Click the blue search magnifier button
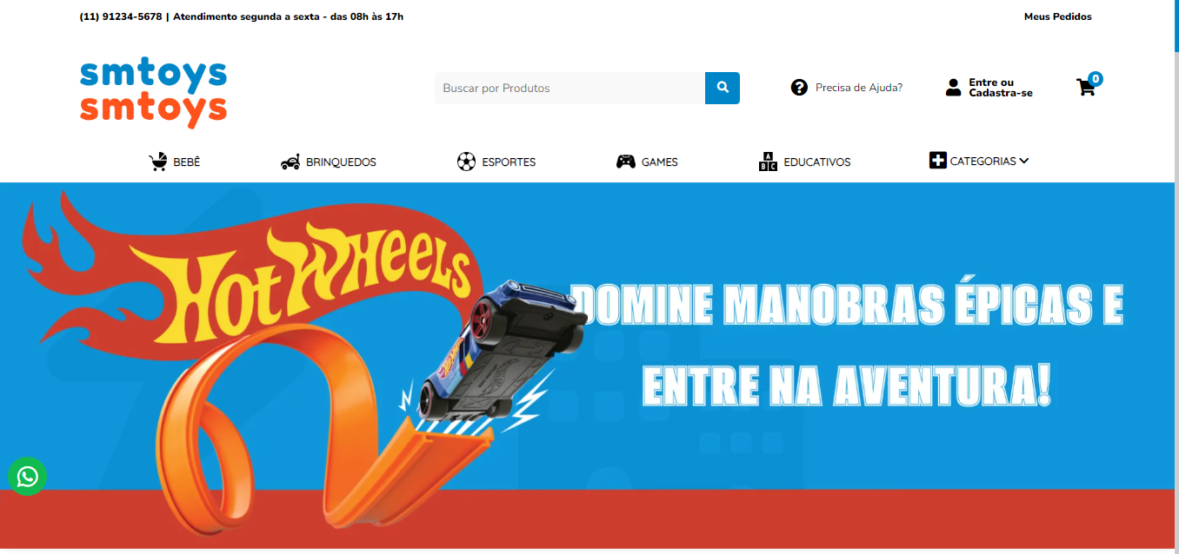Viewport: 1179px width, 554px height. [722, 88]
